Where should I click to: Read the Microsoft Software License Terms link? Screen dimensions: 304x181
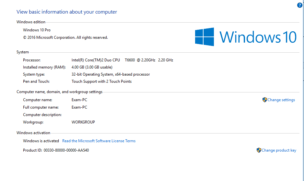click(99, 141)
